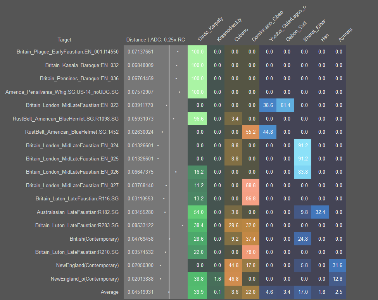Click row label America_Pensilvania_Whig.SG:US-14_noUDG.SG
Screen dimensions: 378x300
pyautogui.click(x=62, y=92)
